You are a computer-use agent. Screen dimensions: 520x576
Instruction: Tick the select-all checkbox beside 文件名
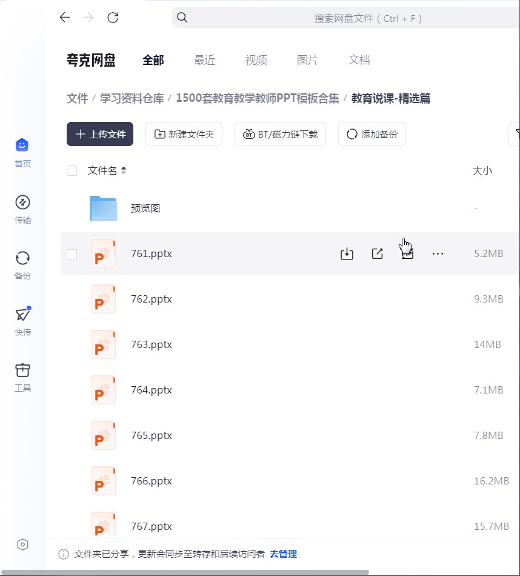pyautogui.click(x=72, y=170)
